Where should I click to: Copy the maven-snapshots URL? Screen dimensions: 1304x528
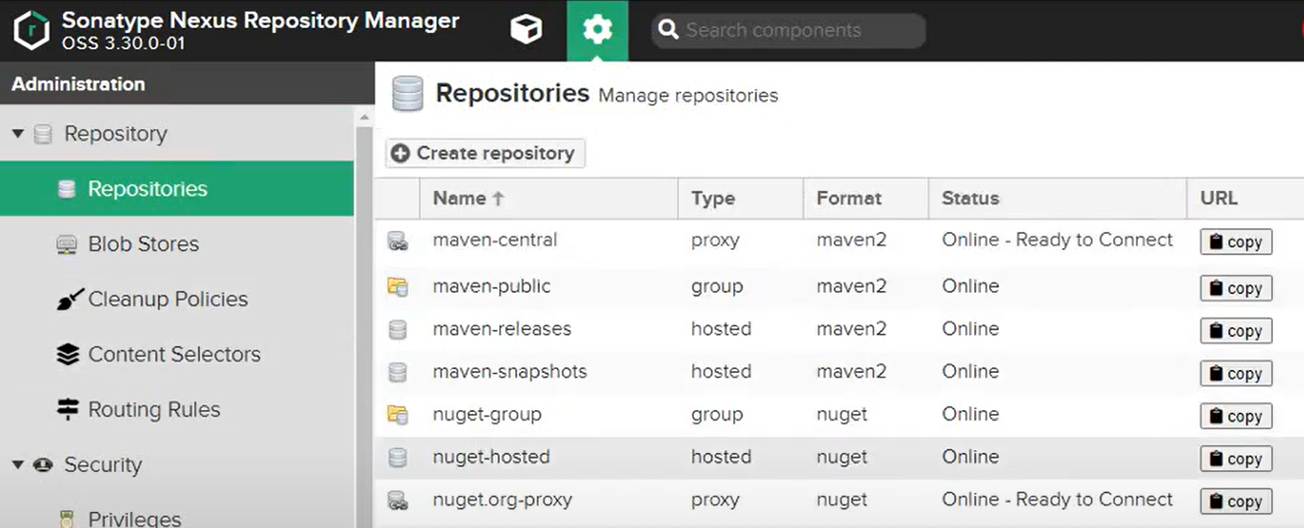pyautogui.click(x=1236, y=374)
